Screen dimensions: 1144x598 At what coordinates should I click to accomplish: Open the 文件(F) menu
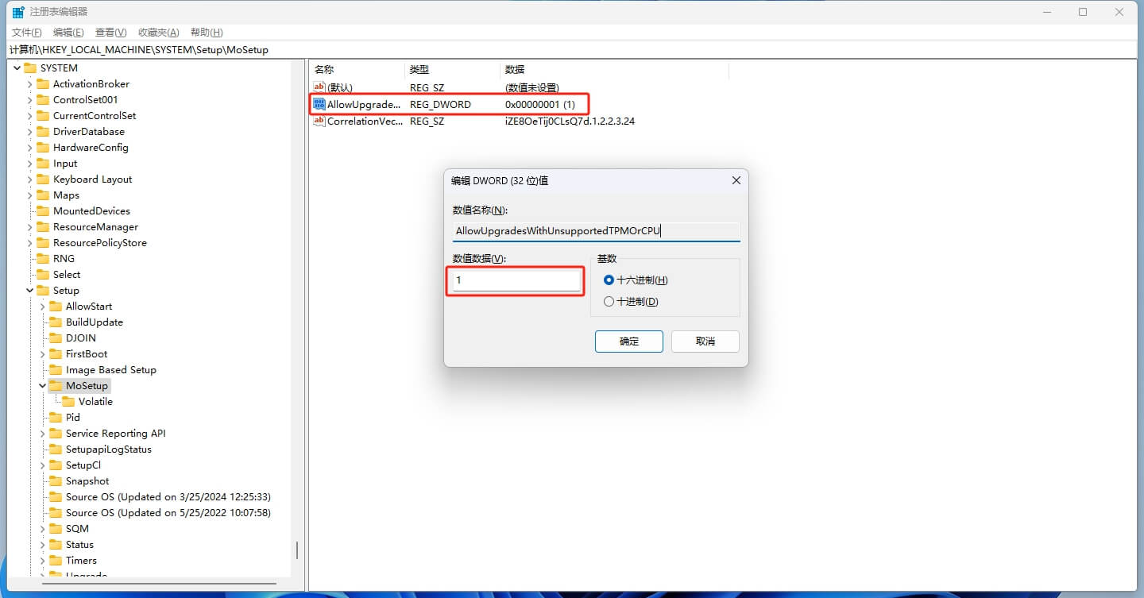[27, 33]
